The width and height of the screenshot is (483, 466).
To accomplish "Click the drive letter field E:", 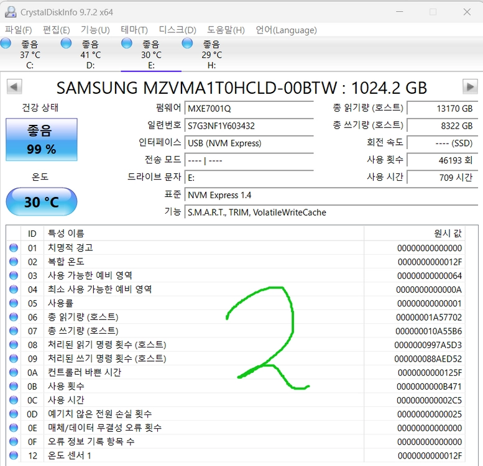I will pos(249,178).
